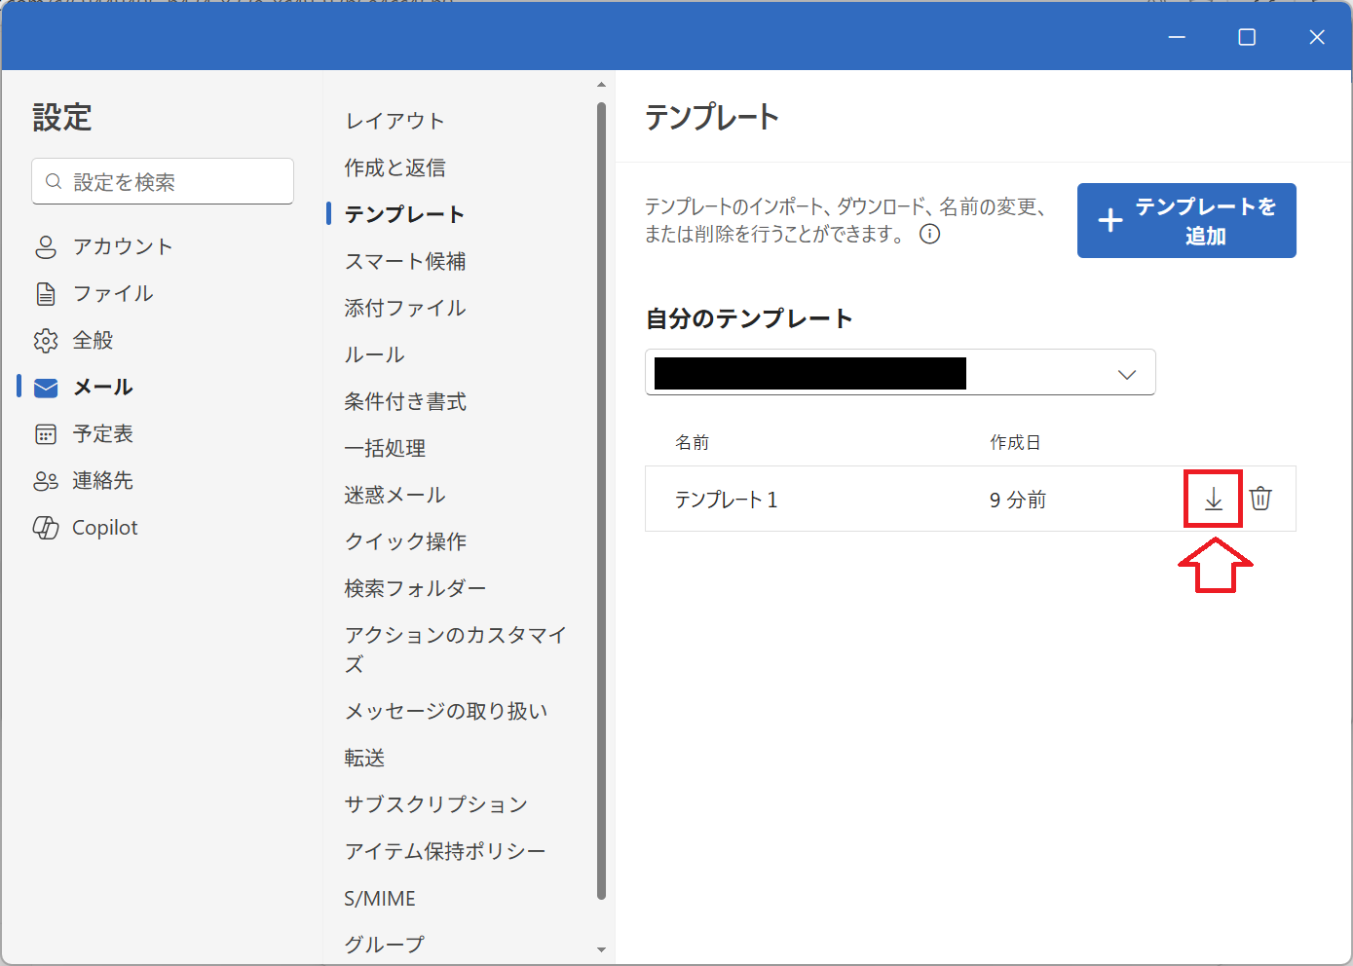Open the 全般 settings with gear icon
Screen dimensions: 1353x966
[x=46, y=340]
